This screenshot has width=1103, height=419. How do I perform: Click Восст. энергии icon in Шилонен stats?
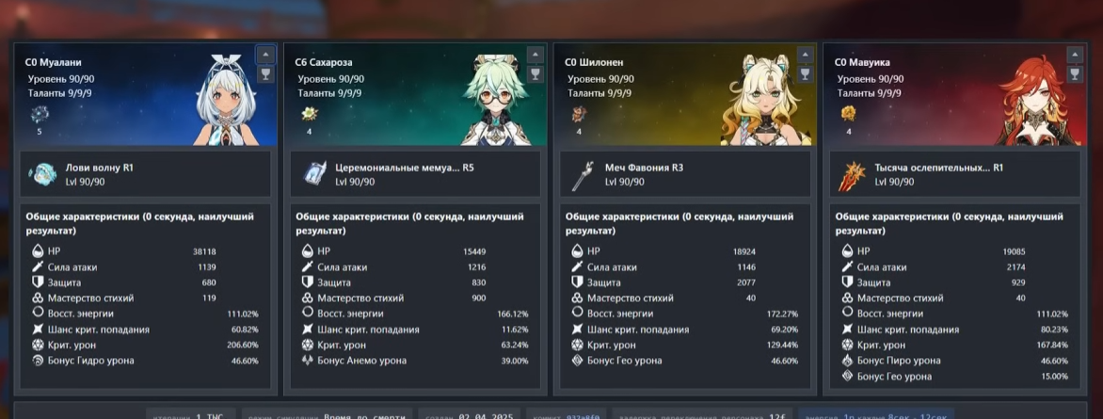578,314
